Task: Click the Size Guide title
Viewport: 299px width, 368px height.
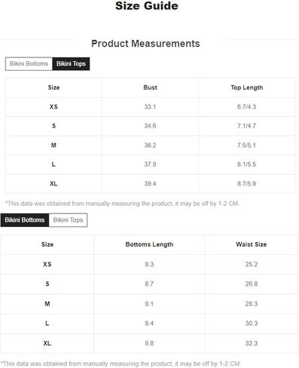Action: pyautogui.click(x=147, y=6)
